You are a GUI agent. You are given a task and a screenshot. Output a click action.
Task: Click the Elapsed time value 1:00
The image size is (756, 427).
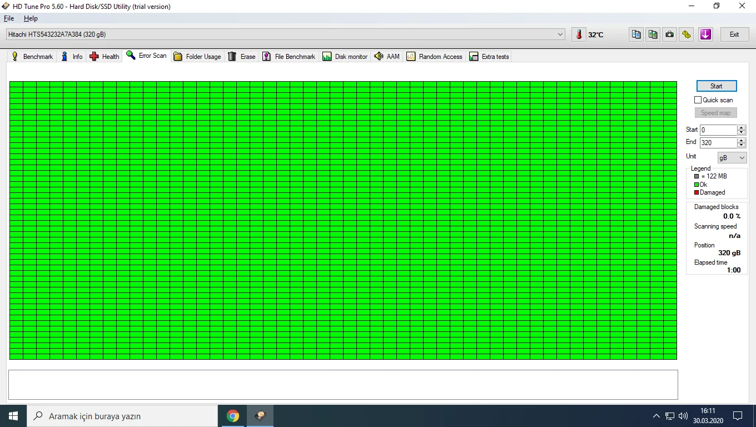(734, 270)
